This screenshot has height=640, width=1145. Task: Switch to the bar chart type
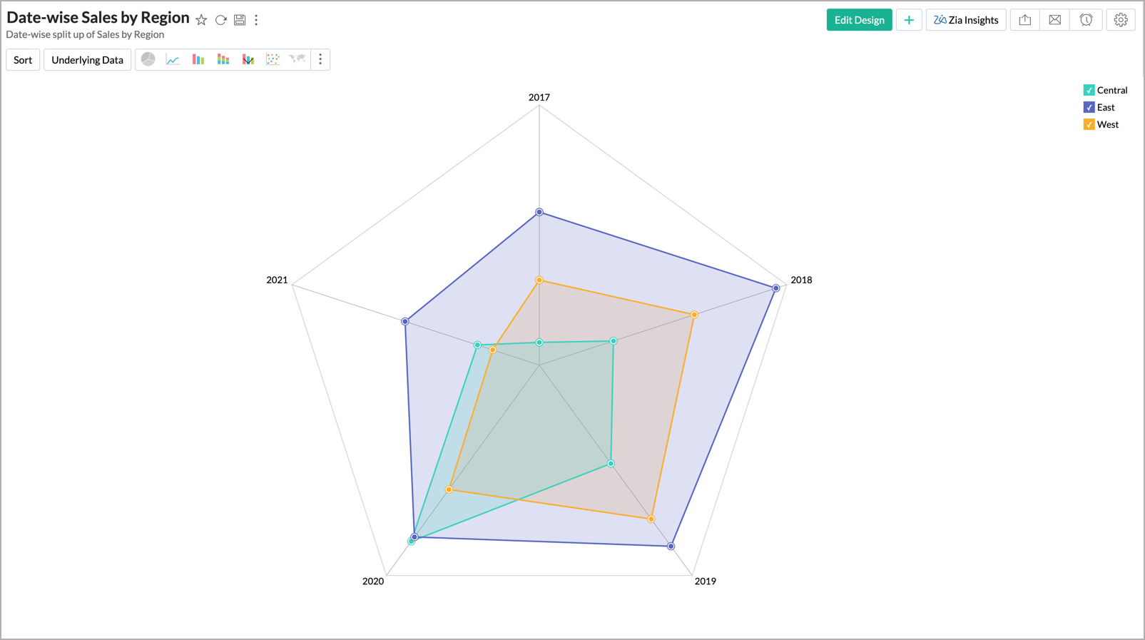(x=198, y=60)
